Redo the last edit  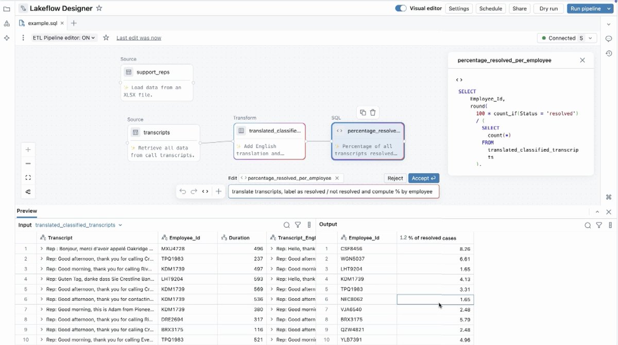194,191
